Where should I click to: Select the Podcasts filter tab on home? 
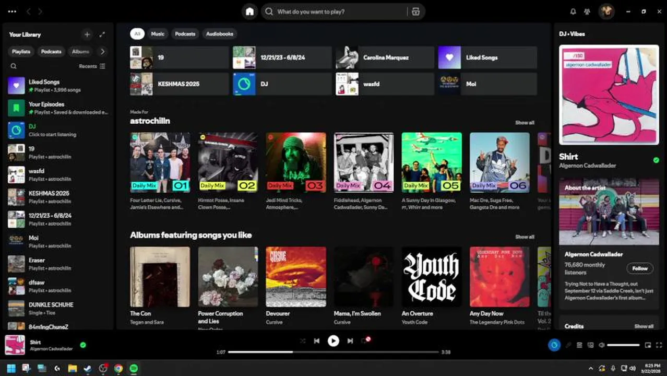tap(185, 34)
